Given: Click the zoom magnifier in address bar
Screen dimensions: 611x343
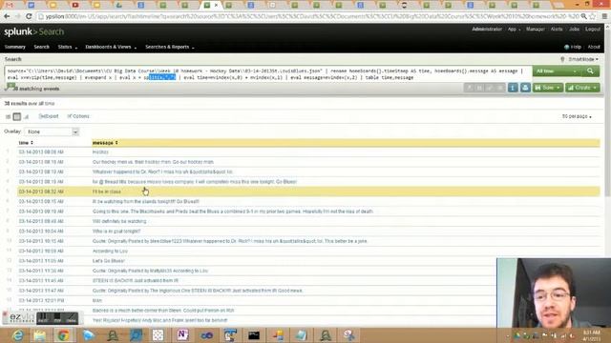Looking at the screenshot, I should 583,16.
